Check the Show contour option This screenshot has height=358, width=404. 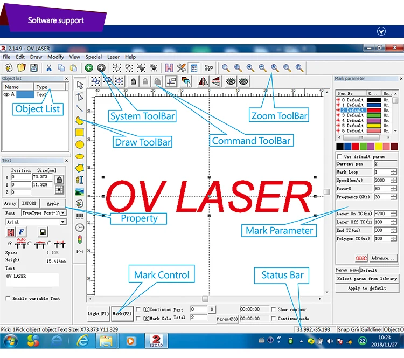coord(274,309)
